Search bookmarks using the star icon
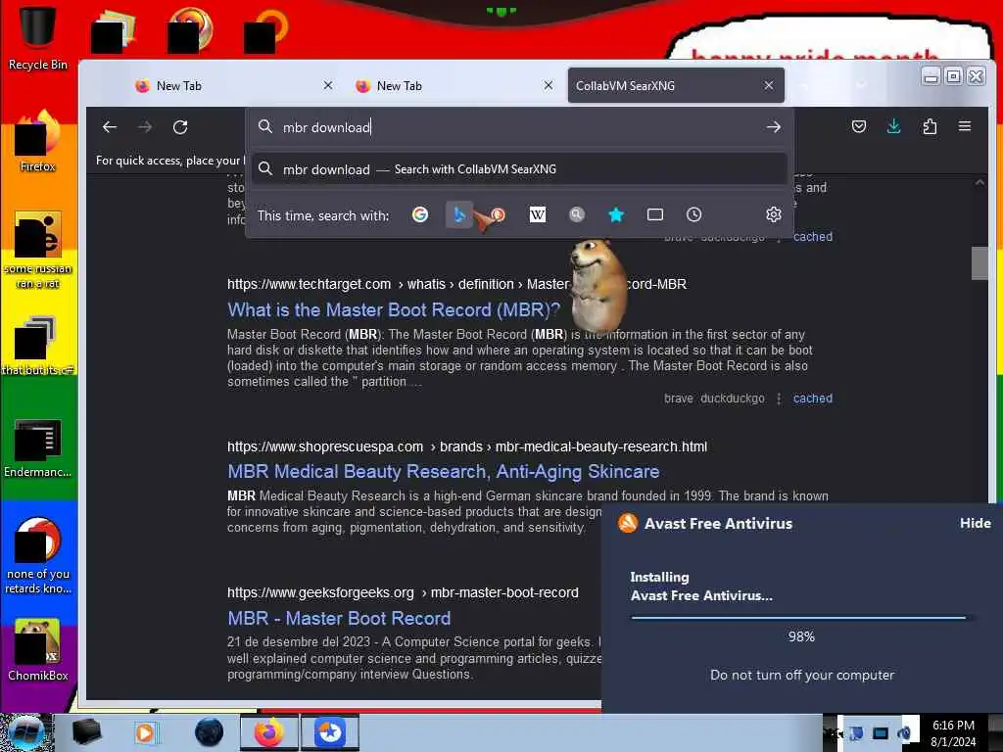The height and width of the screenshot is (752, 1003). 616,214
